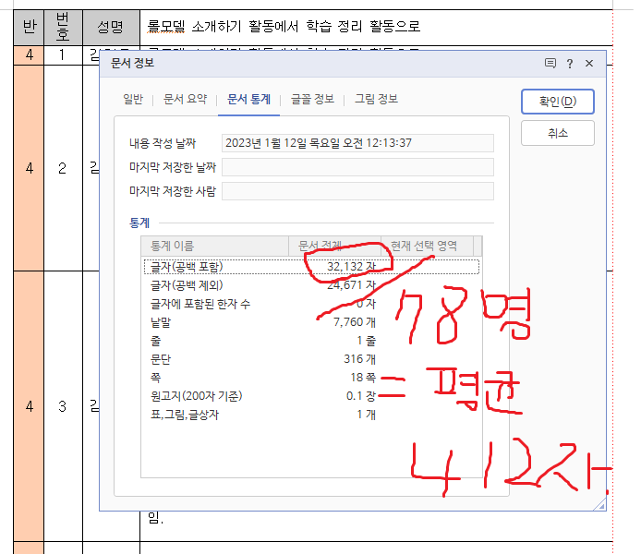
Task: Click the 취소 cancel button
Action: 557,133
